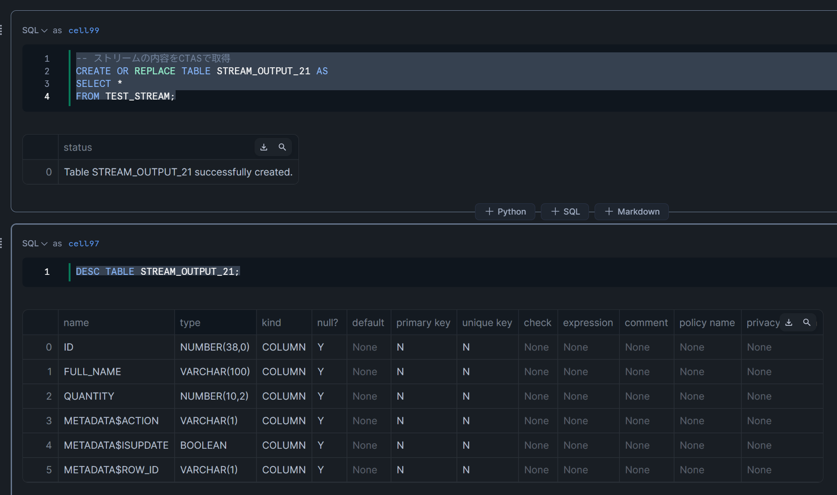Open SQL language dropdown for cell99

(x=35, y=30)
